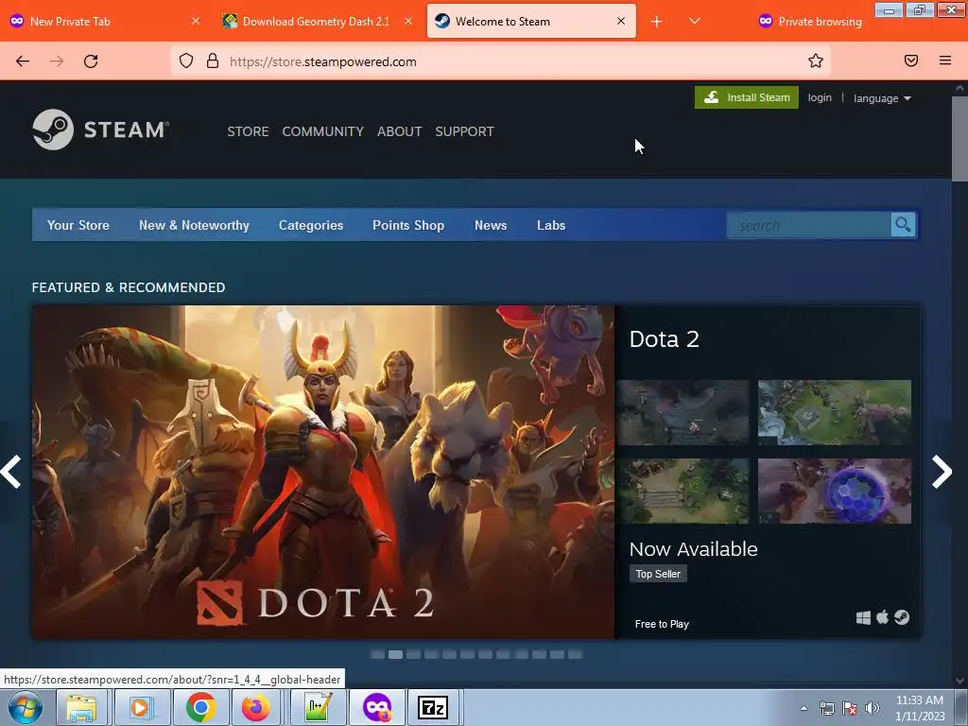Click the Apple platform icon
The image size is (968, 726).
click(883, 616)
